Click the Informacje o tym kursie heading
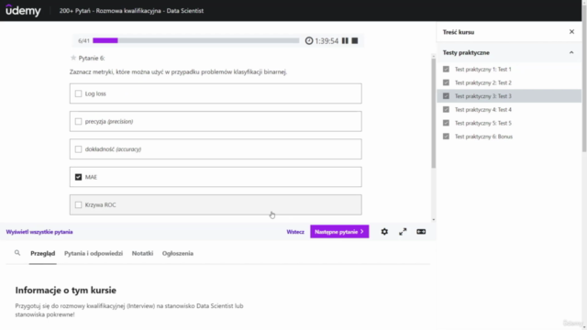Viewport: 587px width, 330px height. [x=66, y=290]
